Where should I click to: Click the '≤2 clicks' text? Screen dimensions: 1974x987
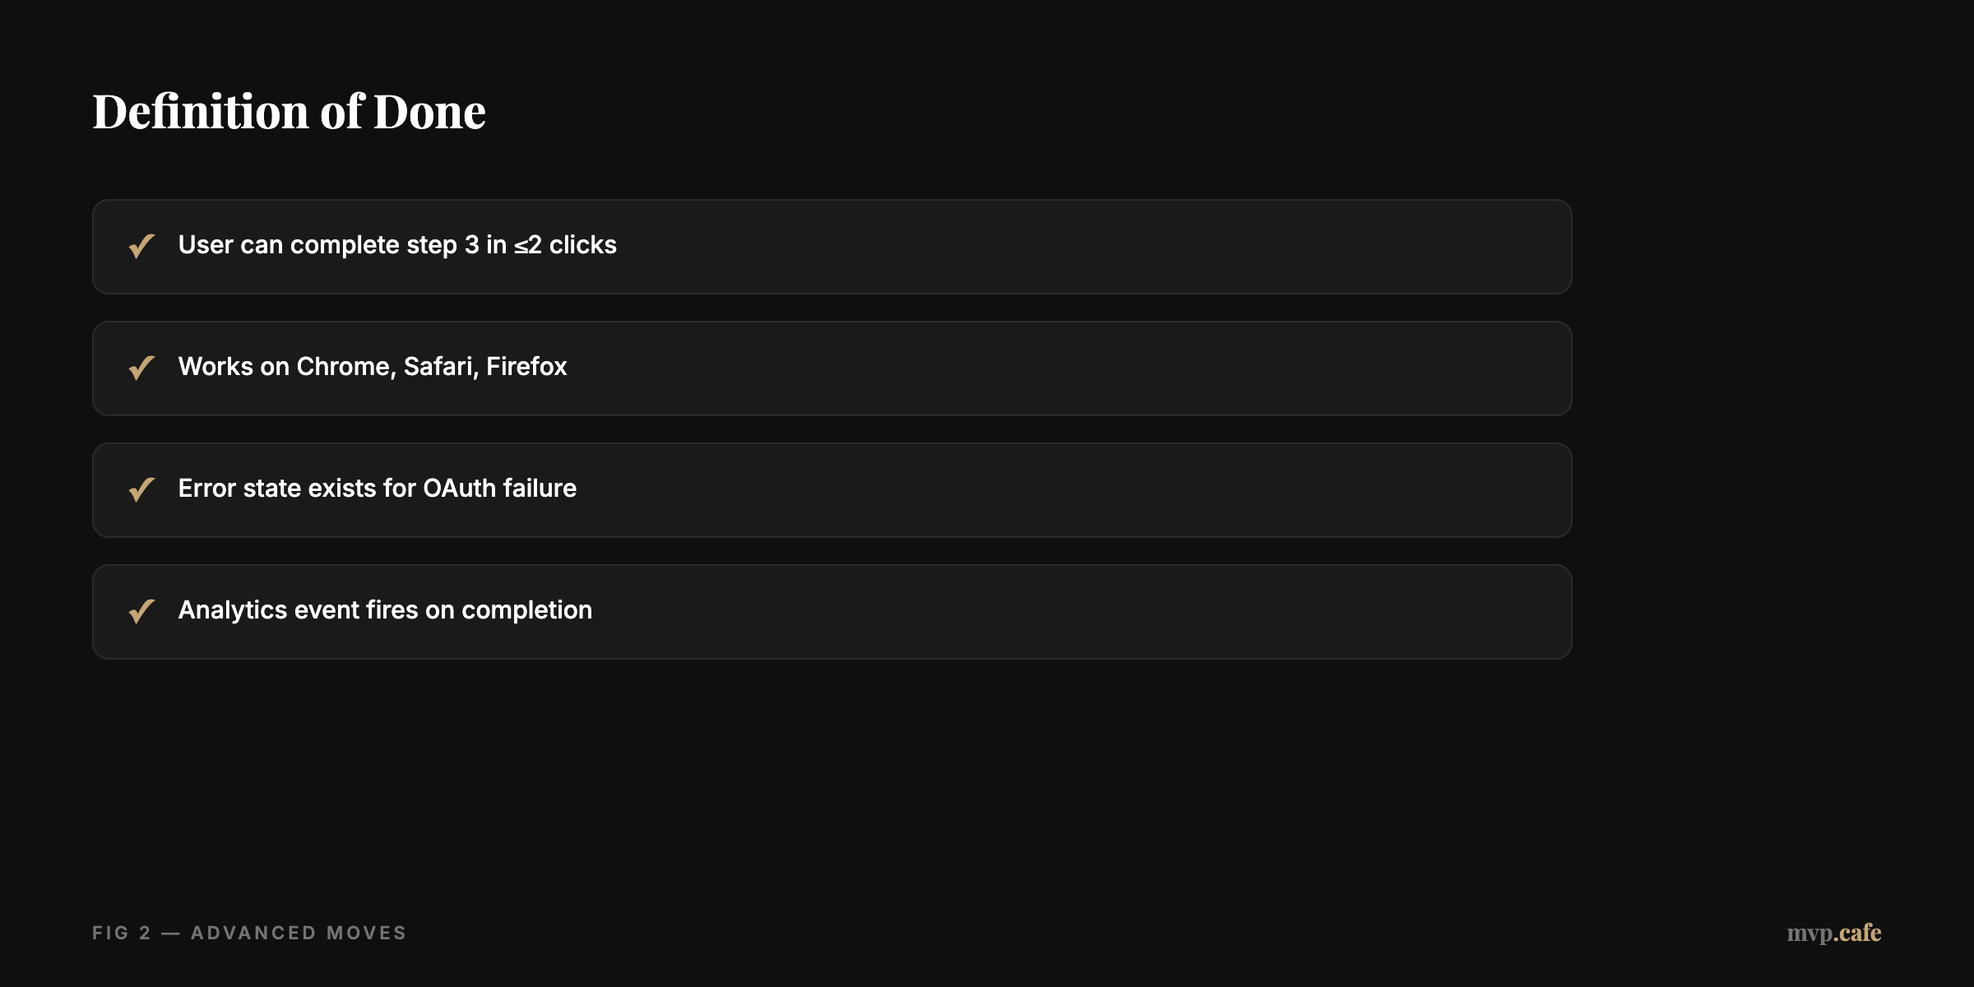(x=565, y=245)
